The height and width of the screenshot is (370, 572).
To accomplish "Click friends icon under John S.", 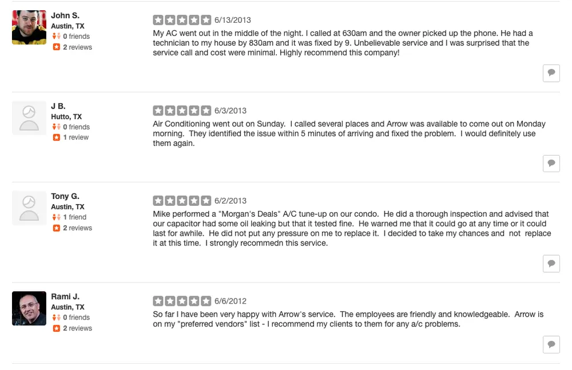I will click(56, 37).
